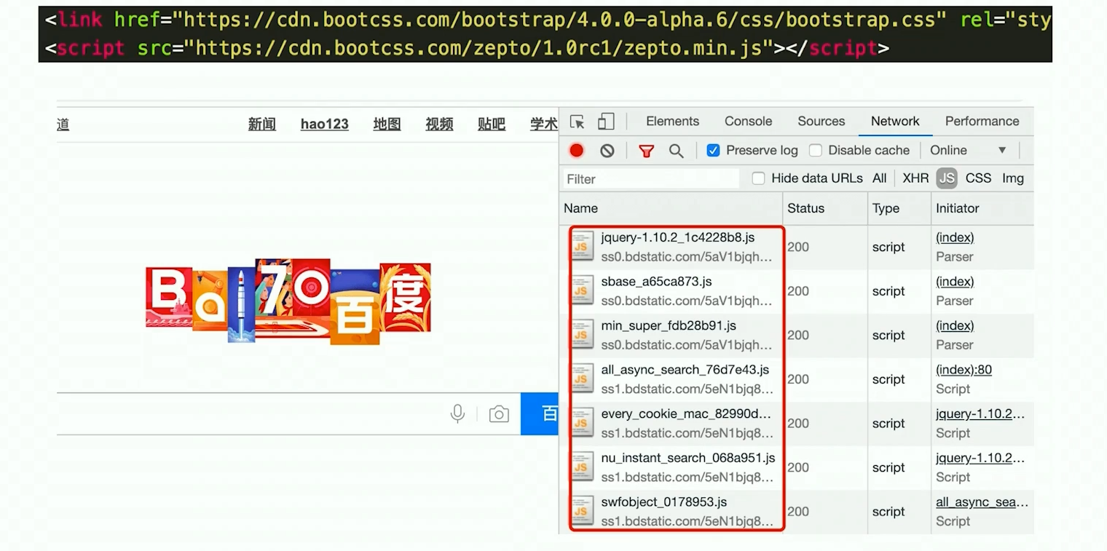Screen dimensions: 1107x551
Task: Click the (index):80 initiator link
Action: (964, 370)
